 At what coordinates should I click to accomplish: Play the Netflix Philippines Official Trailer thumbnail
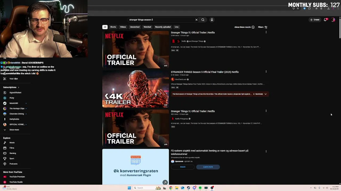(136, 128)
